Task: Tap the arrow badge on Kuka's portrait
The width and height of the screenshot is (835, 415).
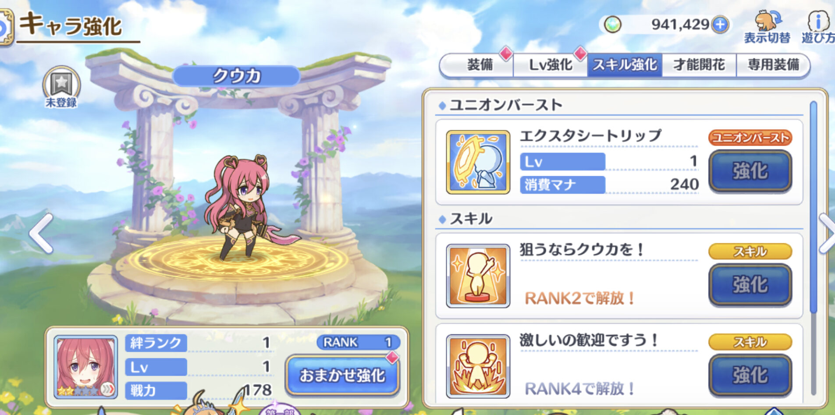Action: coord(107,389)
